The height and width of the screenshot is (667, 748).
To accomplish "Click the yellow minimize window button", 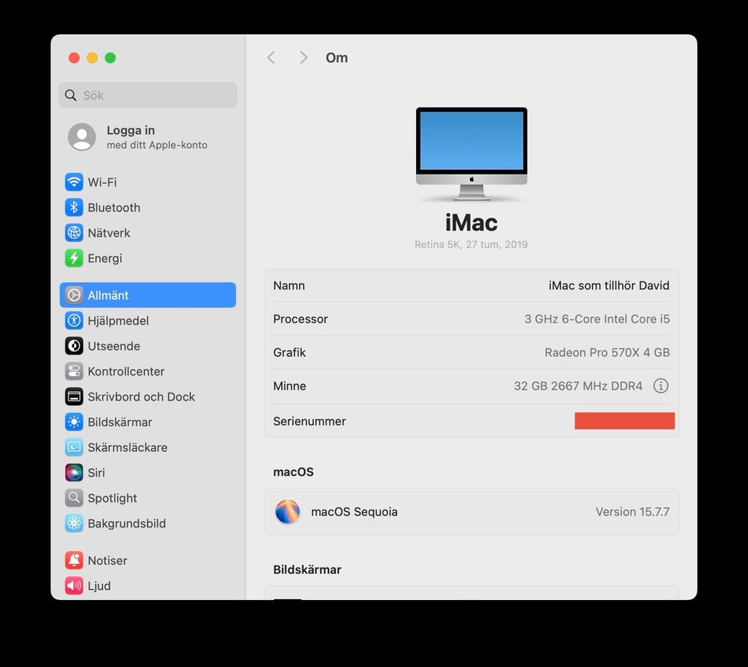I will [92, 58].
